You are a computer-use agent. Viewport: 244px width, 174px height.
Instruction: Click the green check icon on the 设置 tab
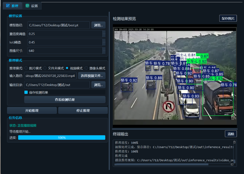[28, 5]
